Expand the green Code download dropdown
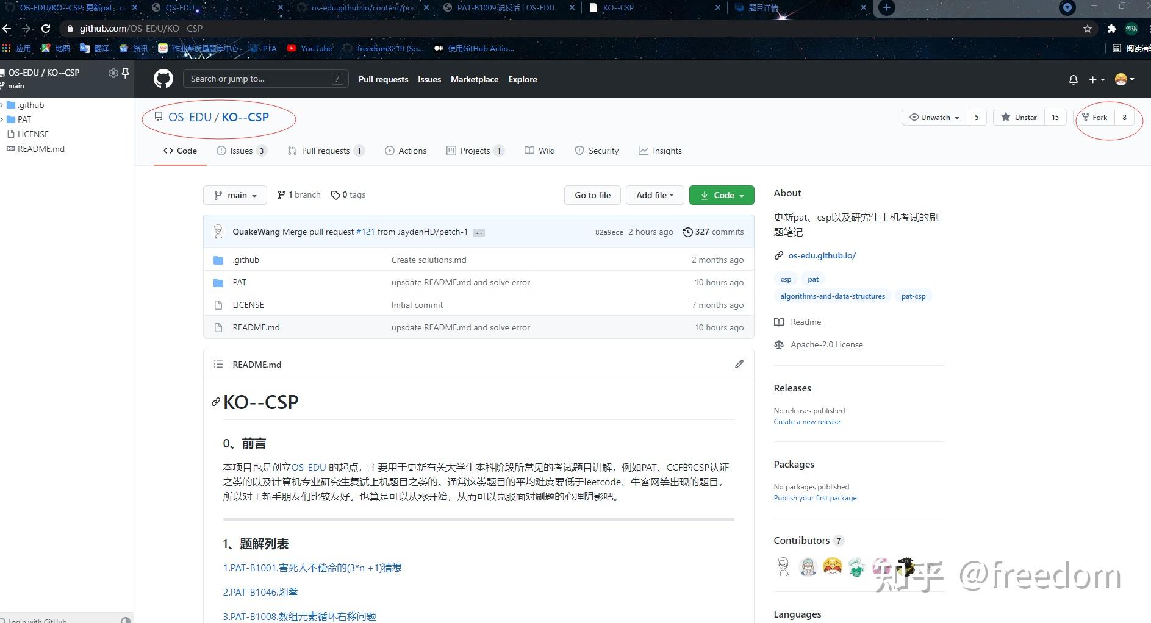Screen dimensions: 1151x623 pos(722,194)
